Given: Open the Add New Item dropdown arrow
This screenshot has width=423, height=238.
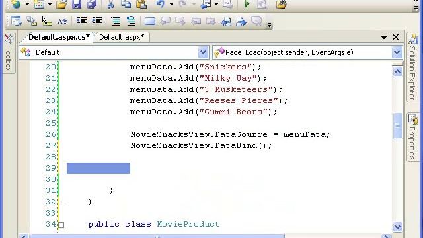Looking at the screenshot, I should (50, 5).
